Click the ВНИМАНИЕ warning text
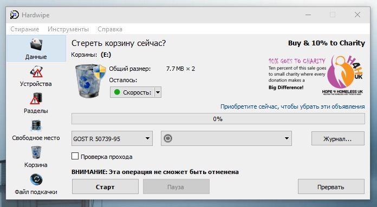This screenshot has height=207, width=377. click(x=155, y=172)
